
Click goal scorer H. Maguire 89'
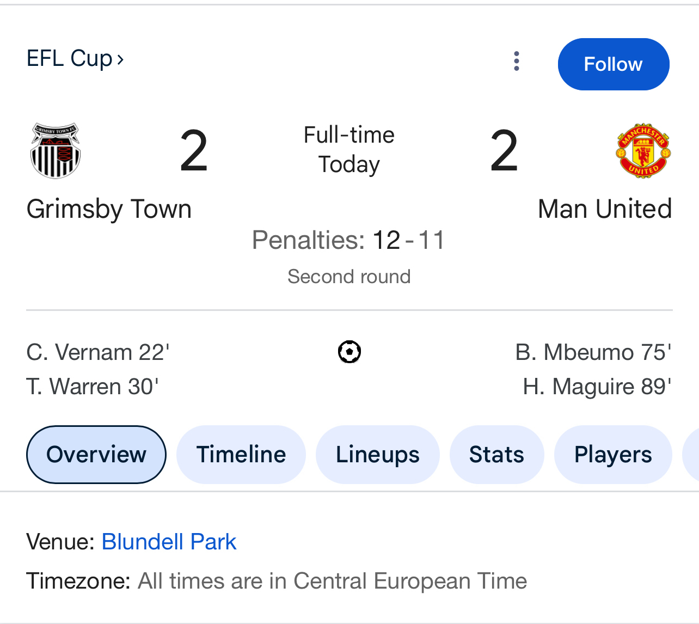(597, 387)
